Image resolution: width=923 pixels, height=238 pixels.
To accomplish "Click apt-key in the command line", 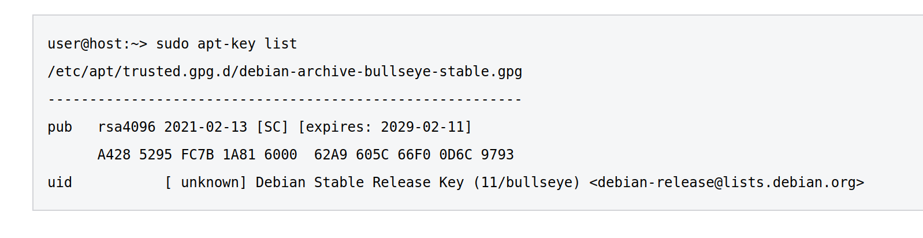I will click(x=226, y=44).
